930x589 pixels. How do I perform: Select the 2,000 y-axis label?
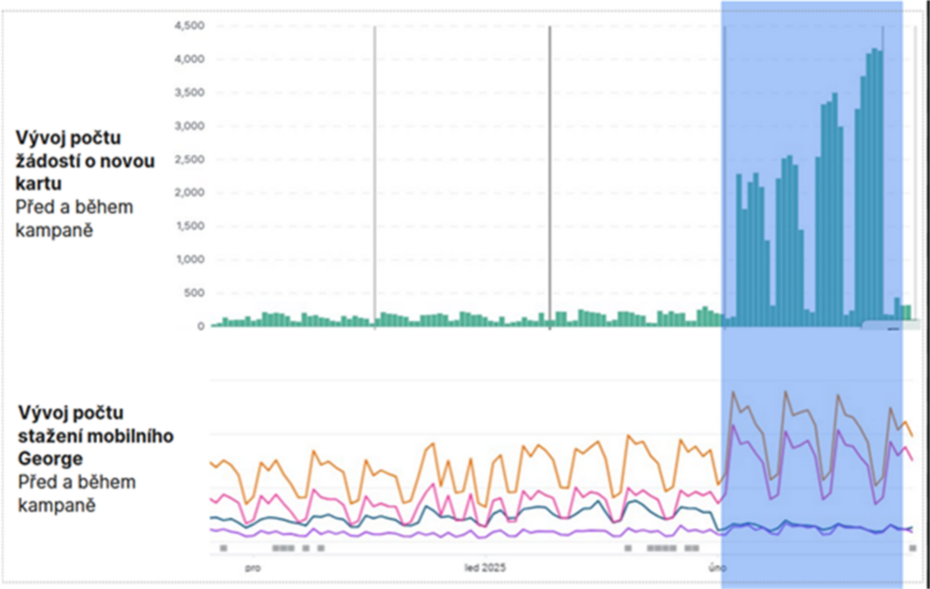coord(189,193)
